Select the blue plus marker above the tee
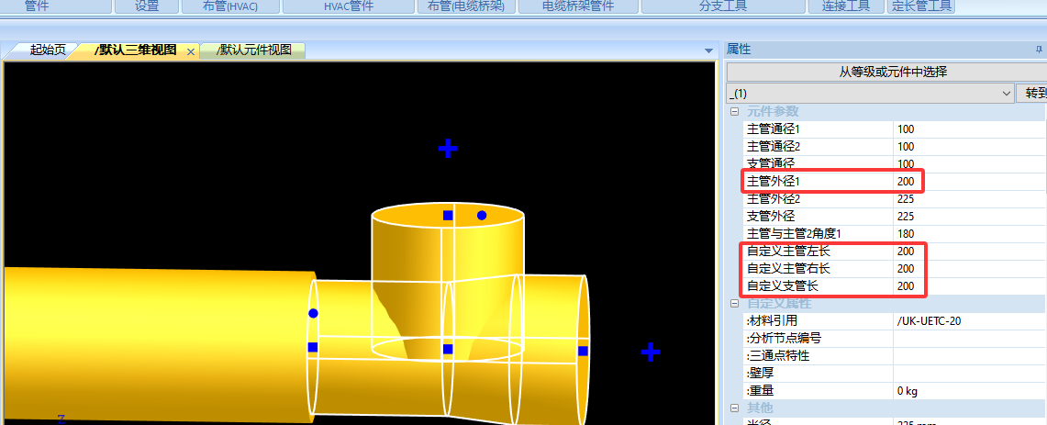The width and height of the screenshot is (1047, 425). 448,148
